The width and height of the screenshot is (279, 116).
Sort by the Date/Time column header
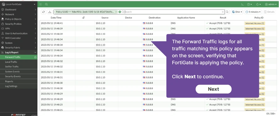pyautogui.click(x=56, y=18)
